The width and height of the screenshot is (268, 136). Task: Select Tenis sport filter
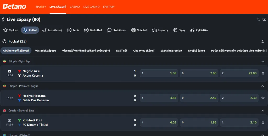click(x=73, y=30)
